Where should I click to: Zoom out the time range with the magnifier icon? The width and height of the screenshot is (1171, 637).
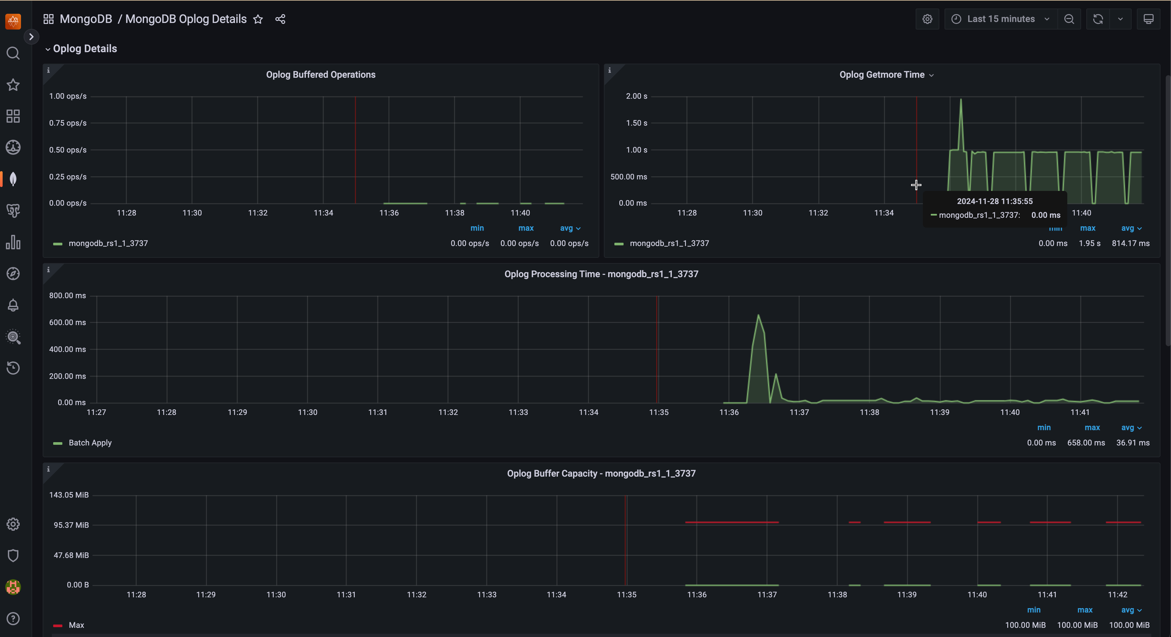click(x=1069, y=19)
